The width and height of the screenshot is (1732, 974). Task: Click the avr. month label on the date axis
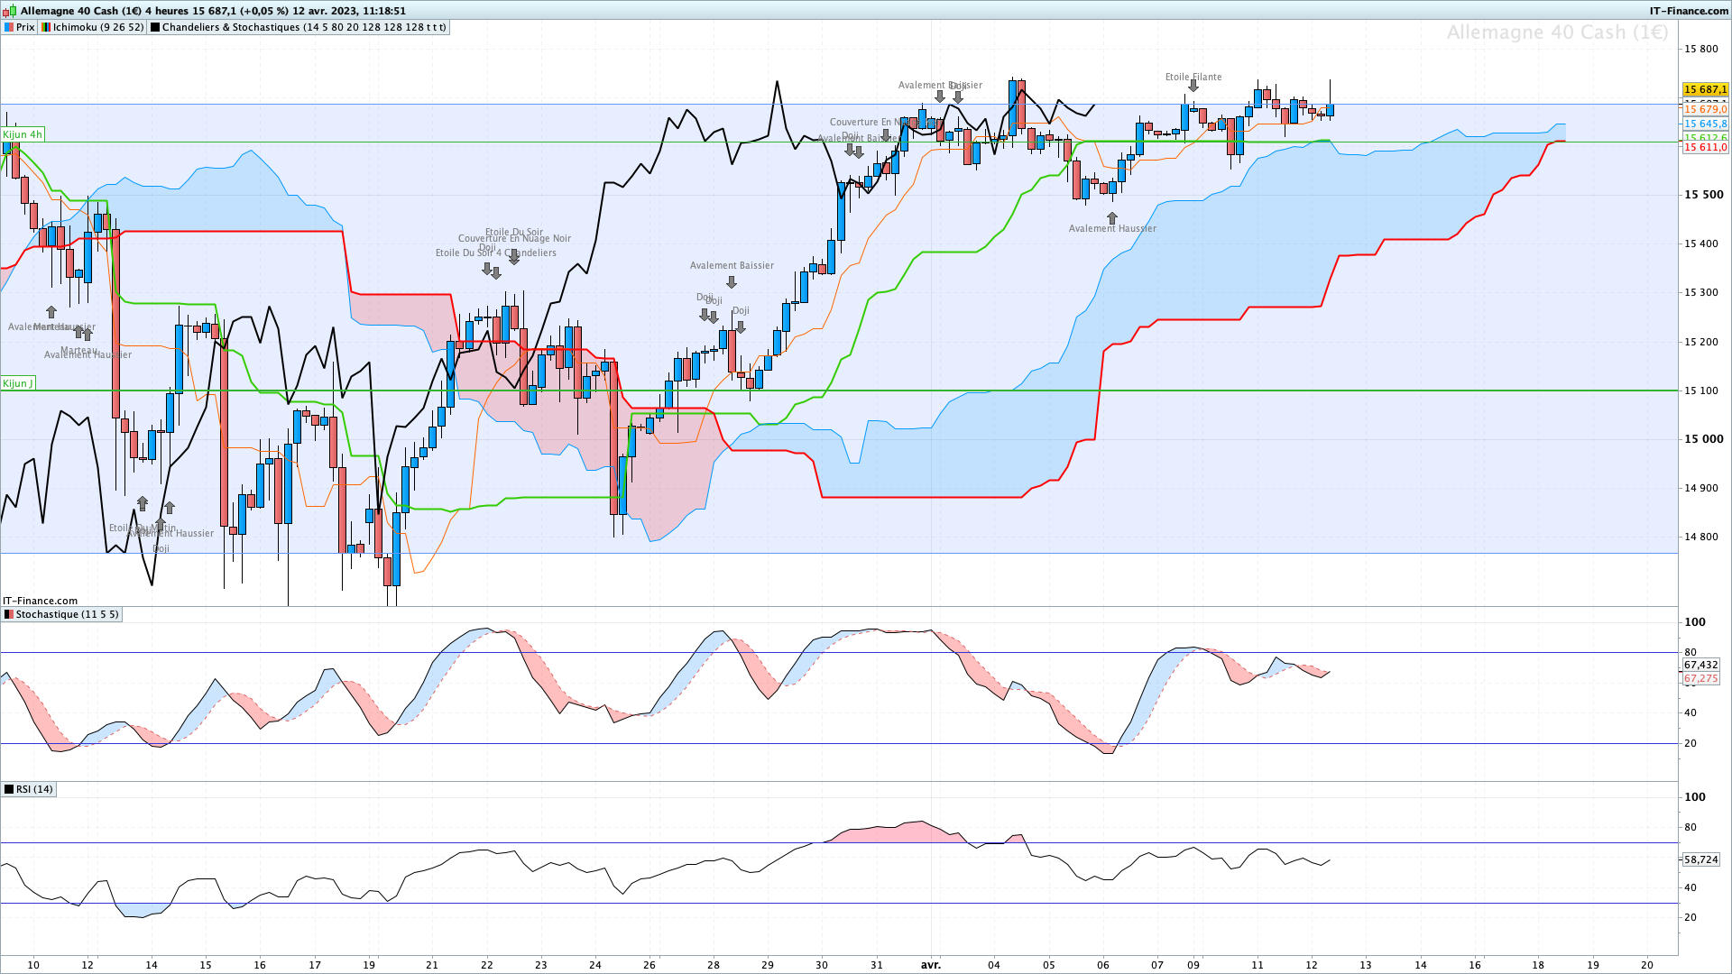pyautogui.click(x=931, y=965)
